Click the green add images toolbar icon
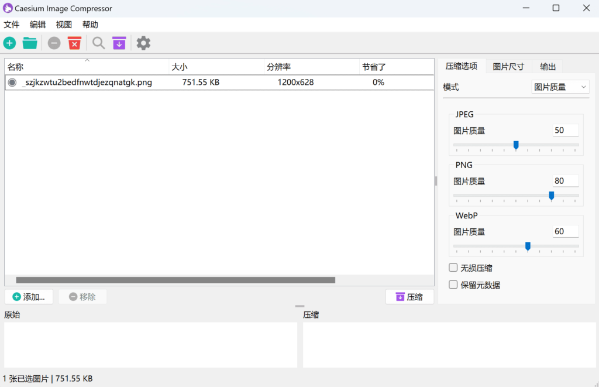Image resolution: width=599 pixels, height=387 pixels. [9, 43]
